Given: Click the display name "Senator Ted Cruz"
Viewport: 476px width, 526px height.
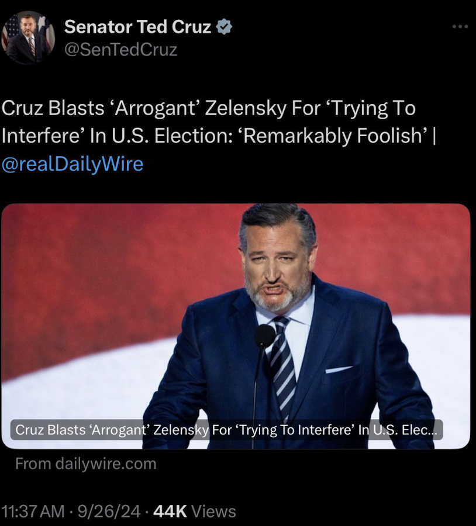Looking at the screenshot, I should click(137, 26).
